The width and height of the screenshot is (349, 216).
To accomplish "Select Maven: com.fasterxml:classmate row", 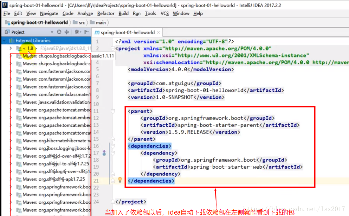I will tap(46, 94).
